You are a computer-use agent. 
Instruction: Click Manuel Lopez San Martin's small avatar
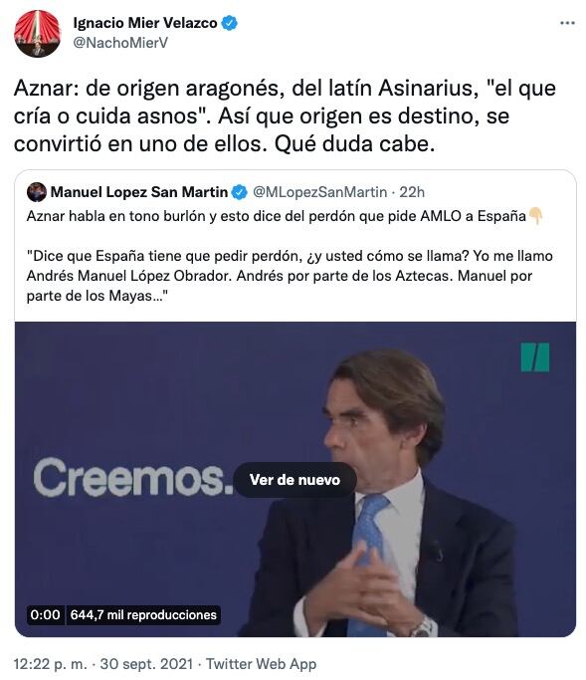click(37, 192)
